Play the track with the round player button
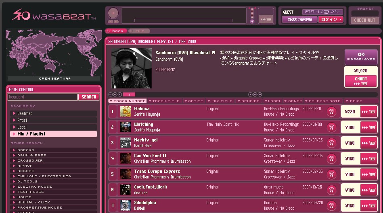This screenshot has width=383, height=213. point(113,13)
